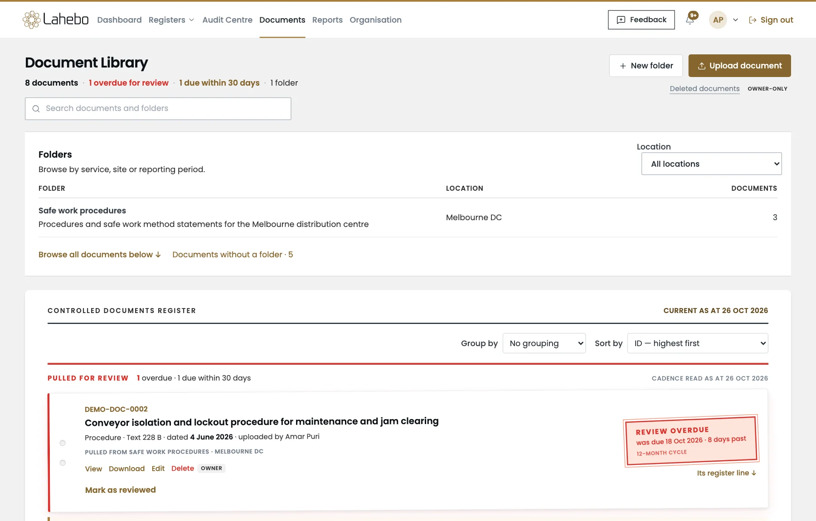Open the Feedback dialog
Image resolution: width=816 pixels, height=521 pixels.
pos(641,19)
